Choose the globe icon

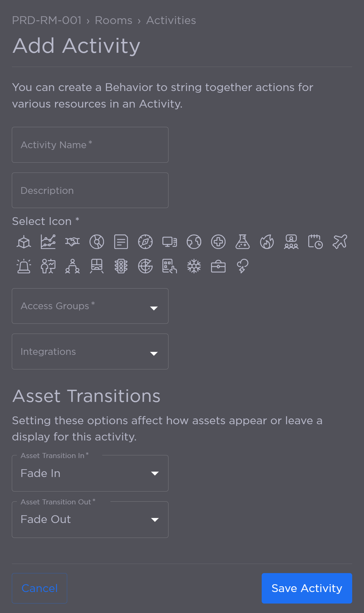(194, 242)
